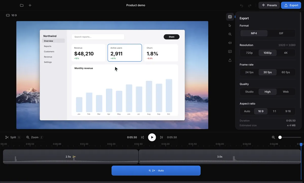Click the Active users card

(125, 53)
